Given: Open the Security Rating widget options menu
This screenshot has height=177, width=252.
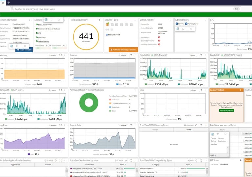Looking at the screenshot, I should [241, 90].
